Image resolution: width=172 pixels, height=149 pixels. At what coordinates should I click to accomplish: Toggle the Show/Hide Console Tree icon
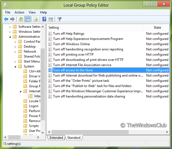pos(27,19)
